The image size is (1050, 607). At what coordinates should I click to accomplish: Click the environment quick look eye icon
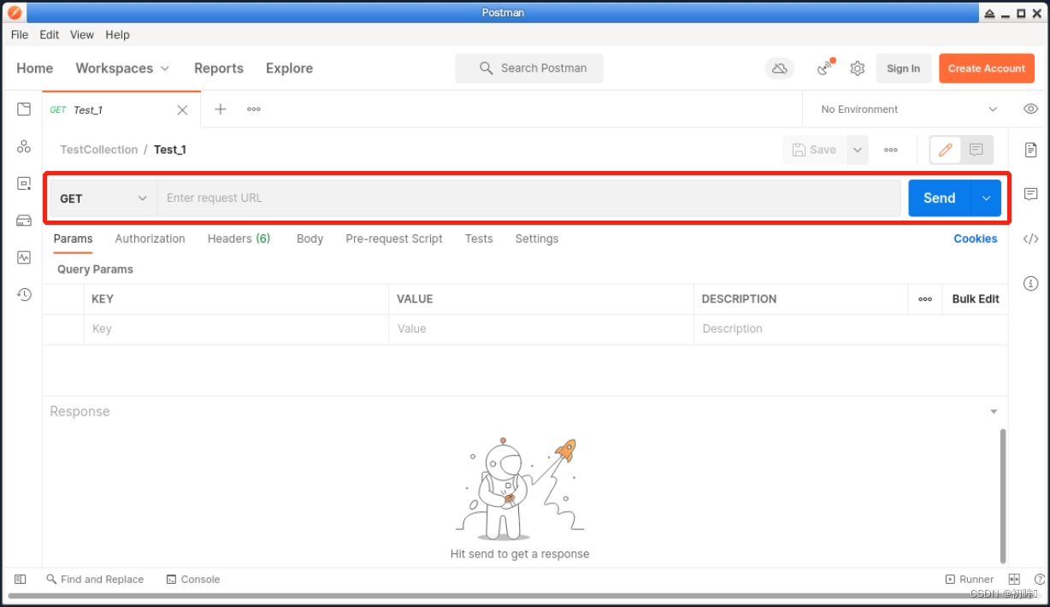coord(1031,109)
